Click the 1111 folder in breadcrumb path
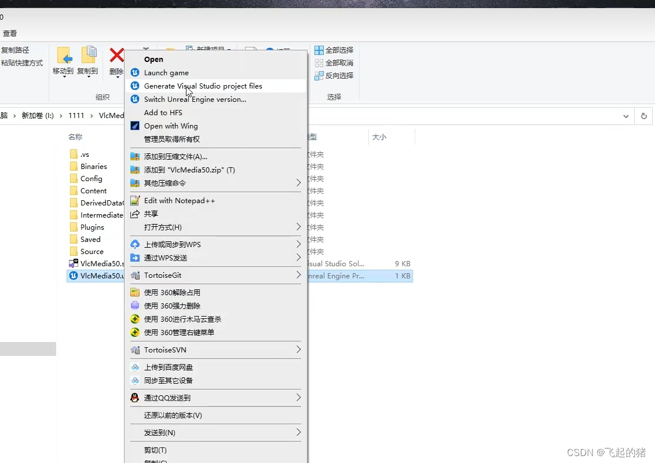The height and width of the screenshot is (463, 655). pyautogui.click(x=76, y=116)
